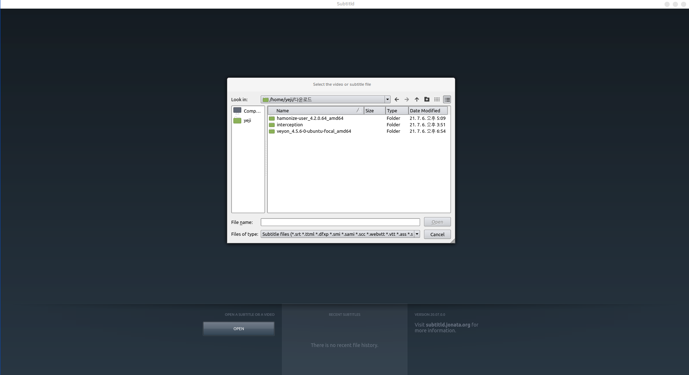
Task: Click the Forward navigation arrow
Action: pyautogui.click(x=406, y=99)
